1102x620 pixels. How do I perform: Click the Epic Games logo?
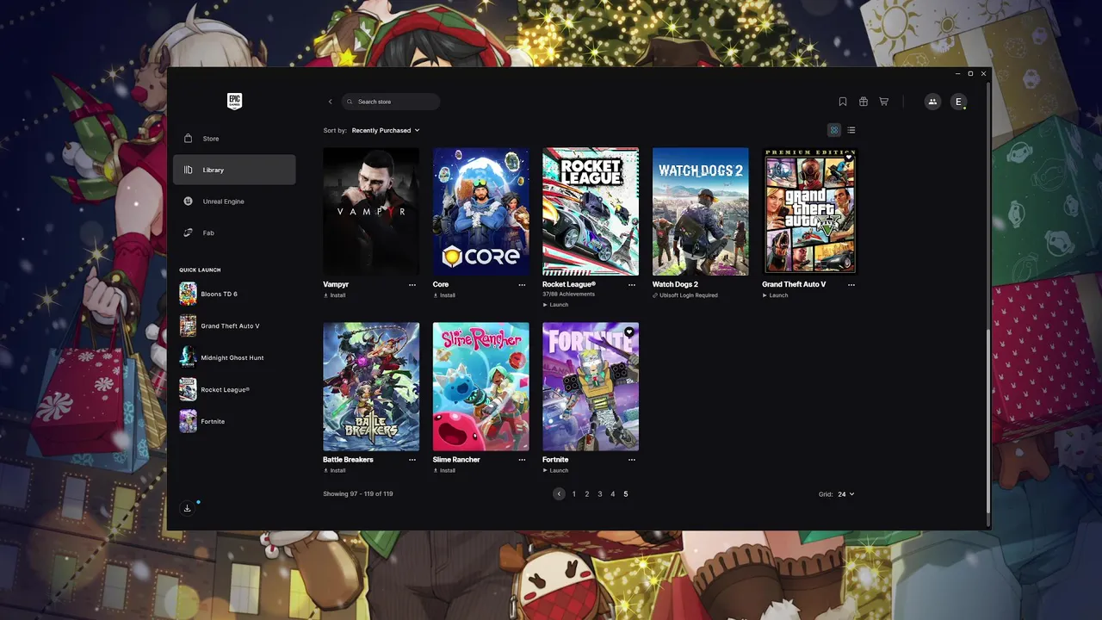(x=234, y=102)
